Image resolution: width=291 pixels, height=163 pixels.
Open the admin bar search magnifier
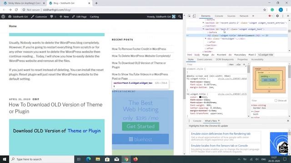pyautogui.click(x=180, y=17)
